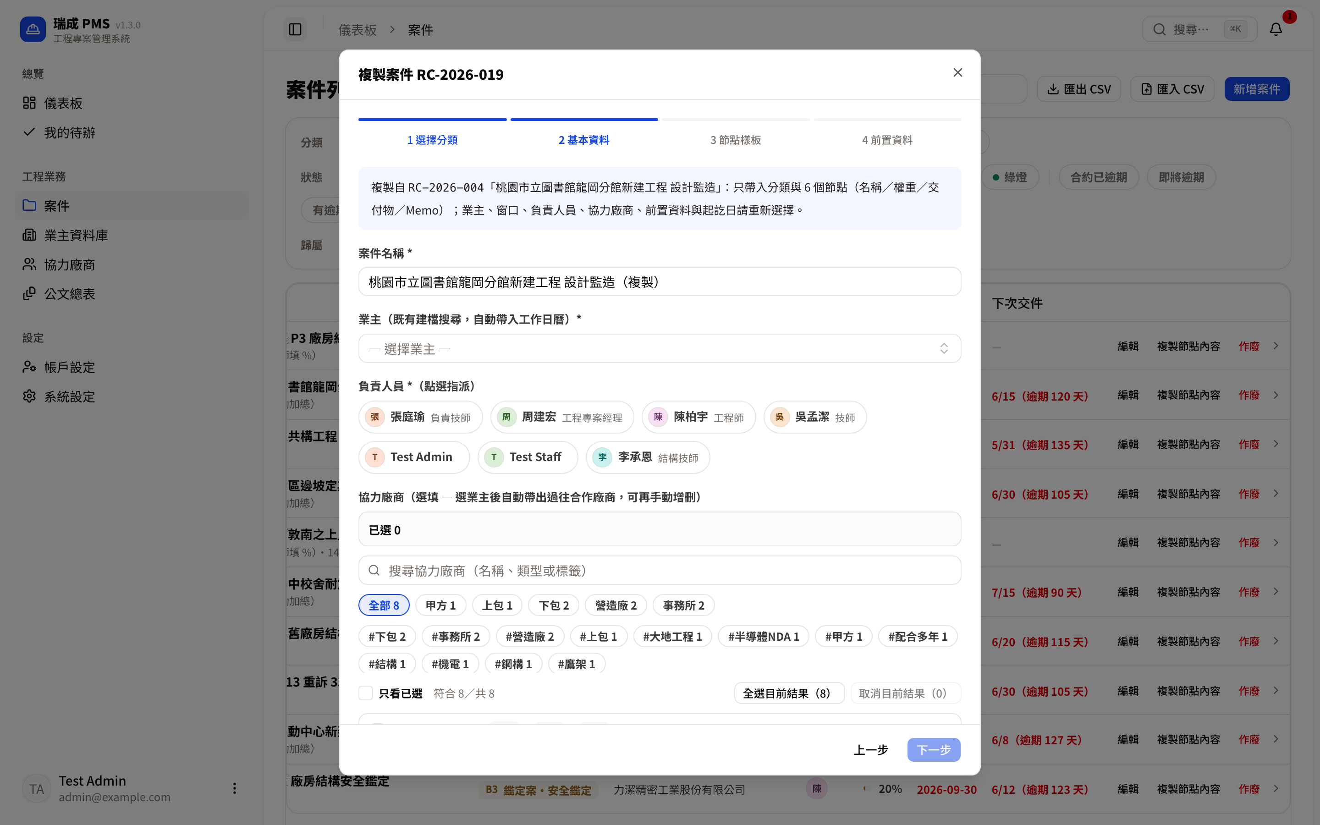Click 匯出 CSV download button
The image size is (1320, 825).
point(1078,89)
